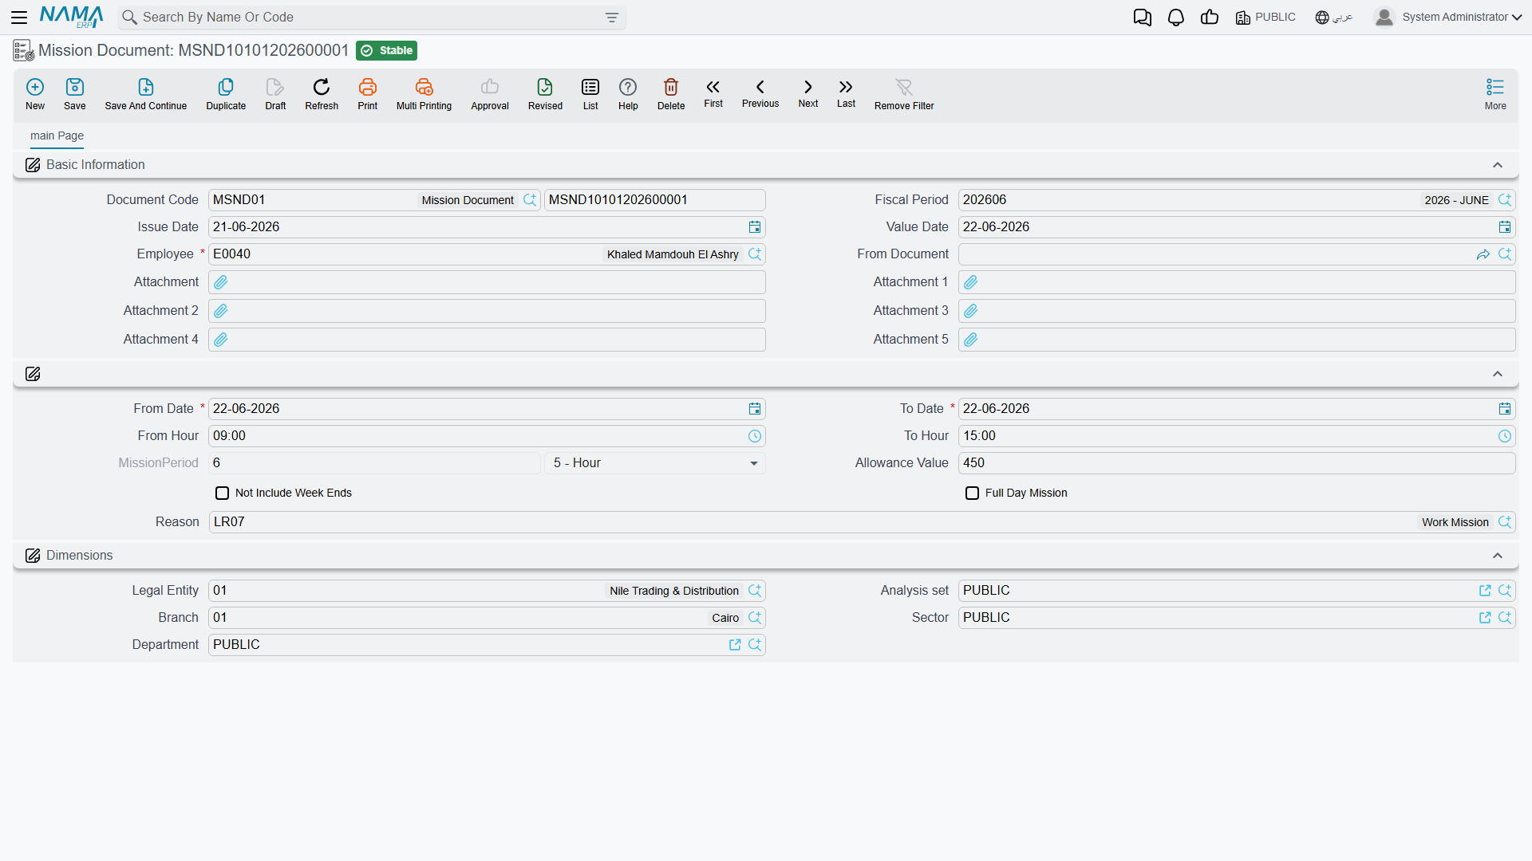
Task: Open the More options menu
Action: 1495,94
